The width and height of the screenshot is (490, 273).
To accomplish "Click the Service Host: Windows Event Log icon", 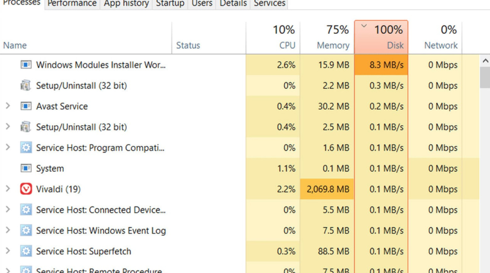I will tap(26, 231).
